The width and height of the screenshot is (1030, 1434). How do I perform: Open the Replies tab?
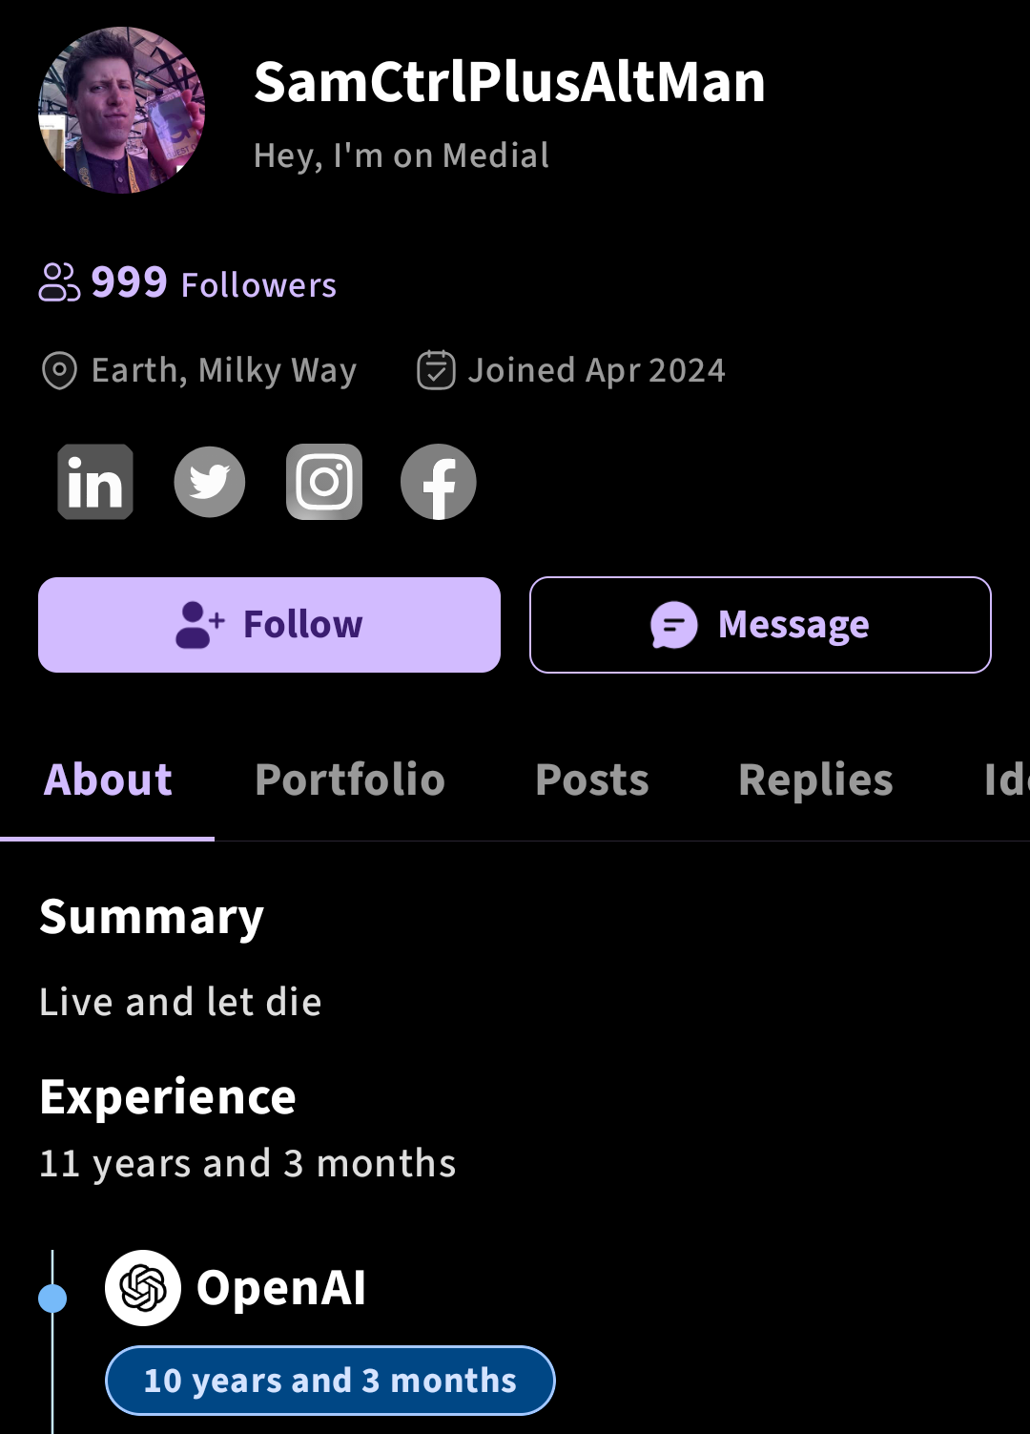click(815, 779)
